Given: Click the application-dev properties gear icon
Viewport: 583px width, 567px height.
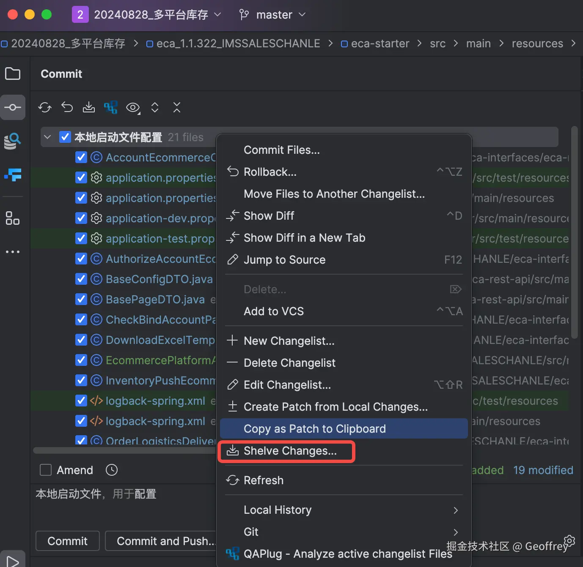Looking at the screenshot, I should (x=96, y=218).
